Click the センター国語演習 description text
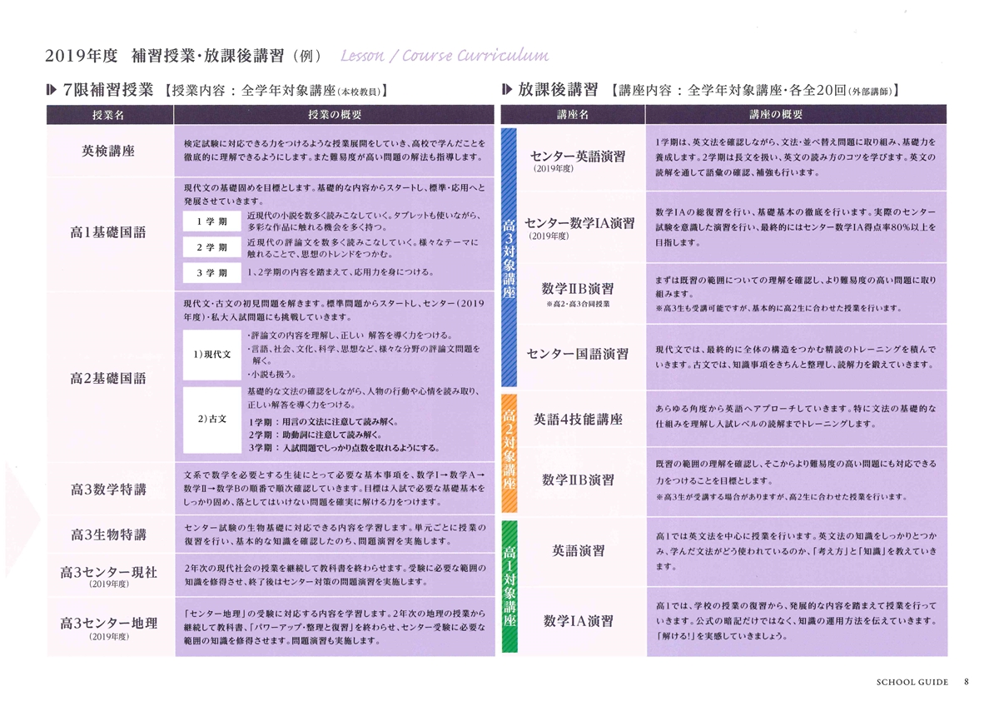Image resolution: width=999 pixels, height=706 pixels. coord(795,356)
